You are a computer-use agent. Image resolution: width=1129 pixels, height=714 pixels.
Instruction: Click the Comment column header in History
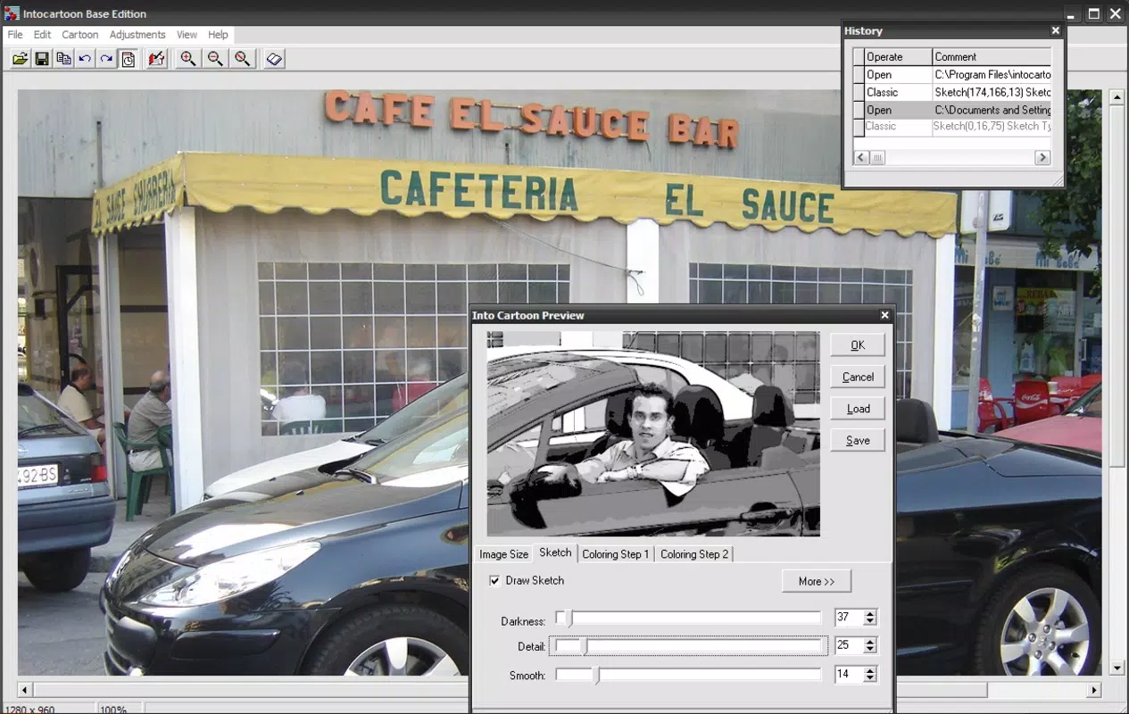(x=992, y=57)
